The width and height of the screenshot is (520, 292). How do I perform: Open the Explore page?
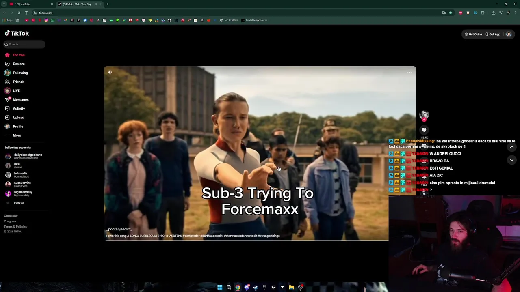(15, 64)
